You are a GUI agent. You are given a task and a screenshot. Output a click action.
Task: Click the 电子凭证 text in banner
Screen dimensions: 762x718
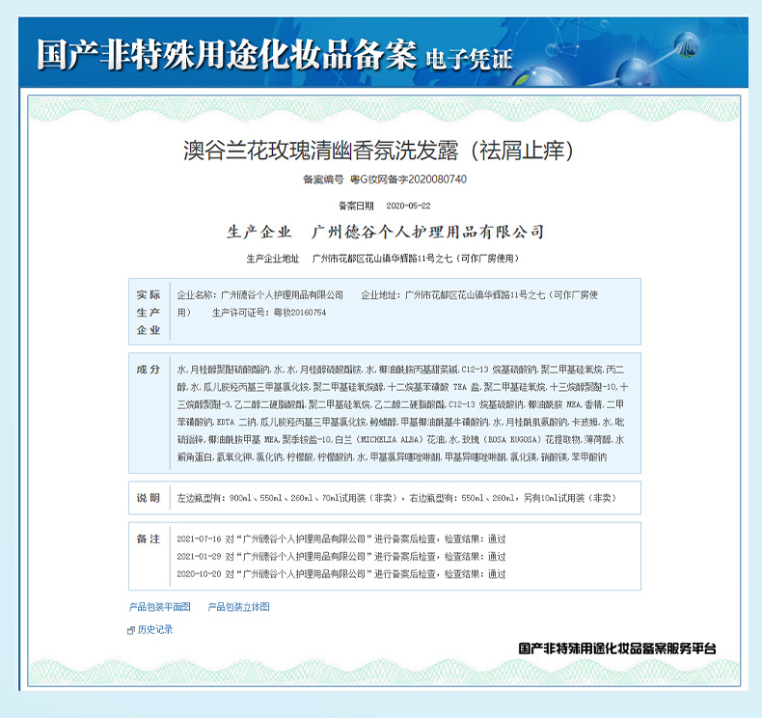[x=469, y=59]
